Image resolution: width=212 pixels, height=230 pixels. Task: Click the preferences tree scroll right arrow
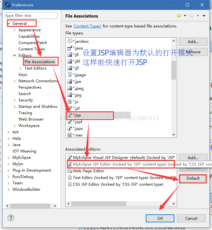pos(55,206)
